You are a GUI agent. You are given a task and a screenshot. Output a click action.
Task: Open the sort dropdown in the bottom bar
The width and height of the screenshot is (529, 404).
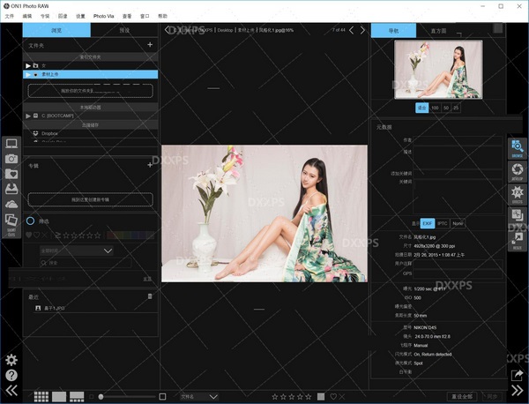coord(198,396)
